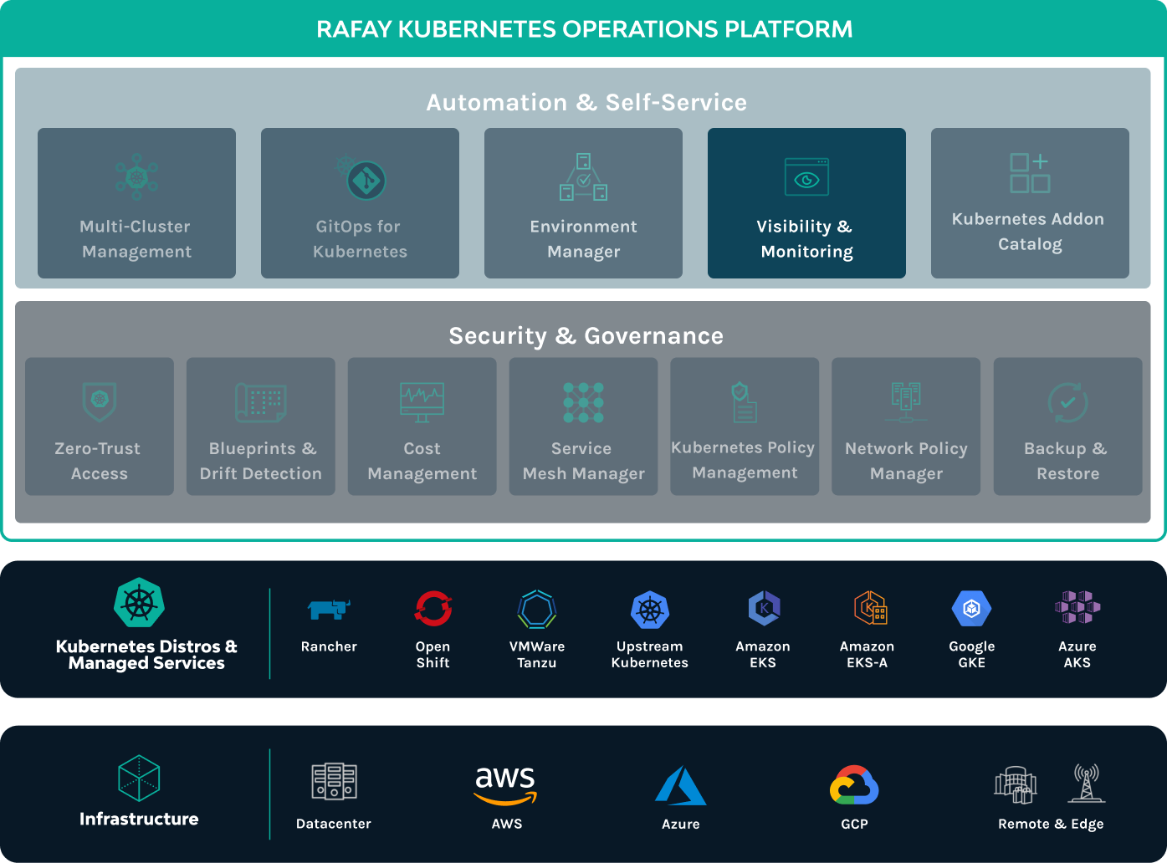Select the Network Policy Manager label

coord(906,461)
